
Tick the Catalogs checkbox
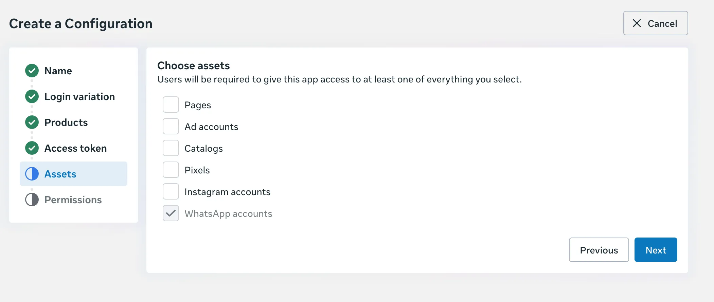coord(171,148)
